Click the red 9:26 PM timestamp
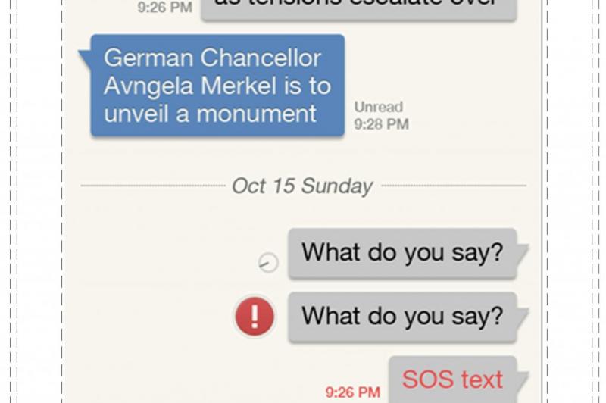This screenshot has height=403, width=606. click(353, 392)
